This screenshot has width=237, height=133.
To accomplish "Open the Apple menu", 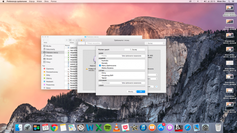I will (x=3, y=1).
